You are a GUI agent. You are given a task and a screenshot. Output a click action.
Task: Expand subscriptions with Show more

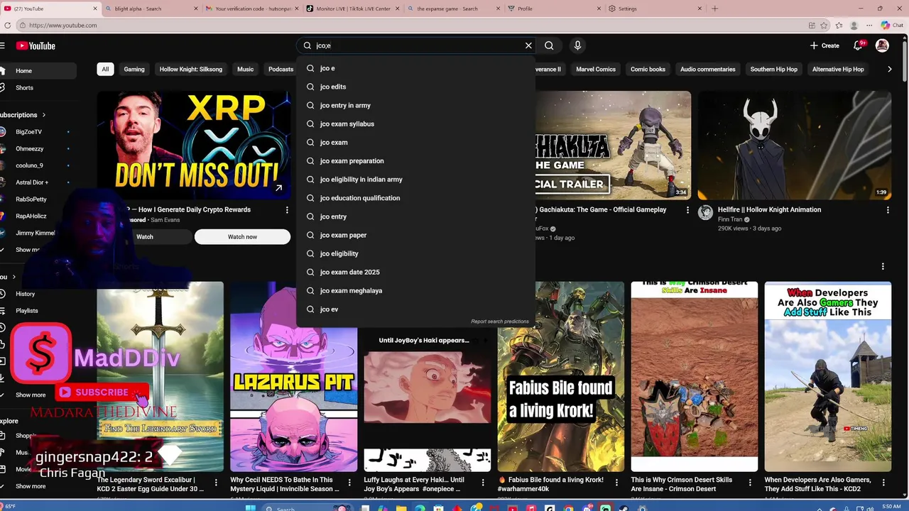pos(28,250)
